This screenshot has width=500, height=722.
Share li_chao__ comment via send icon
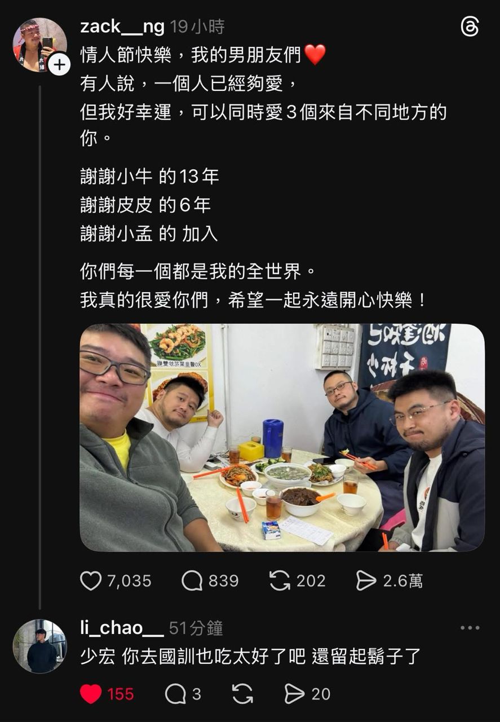click(294, 694)
